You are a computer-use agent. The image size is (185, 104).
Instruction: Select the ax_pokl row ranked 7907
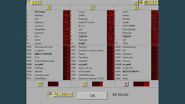pyautogui.click(x=48, y=65)
